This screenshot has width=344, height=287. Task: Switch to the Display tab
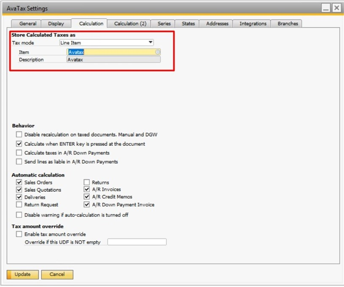coord(56,23)
